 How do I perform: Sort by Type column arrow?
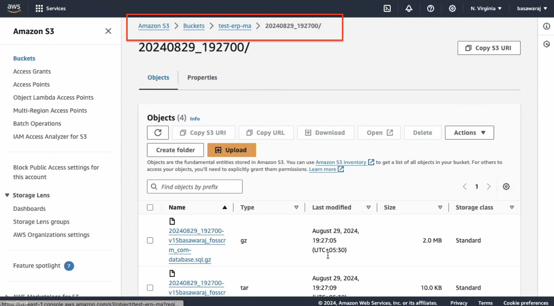tap(296, 207)
